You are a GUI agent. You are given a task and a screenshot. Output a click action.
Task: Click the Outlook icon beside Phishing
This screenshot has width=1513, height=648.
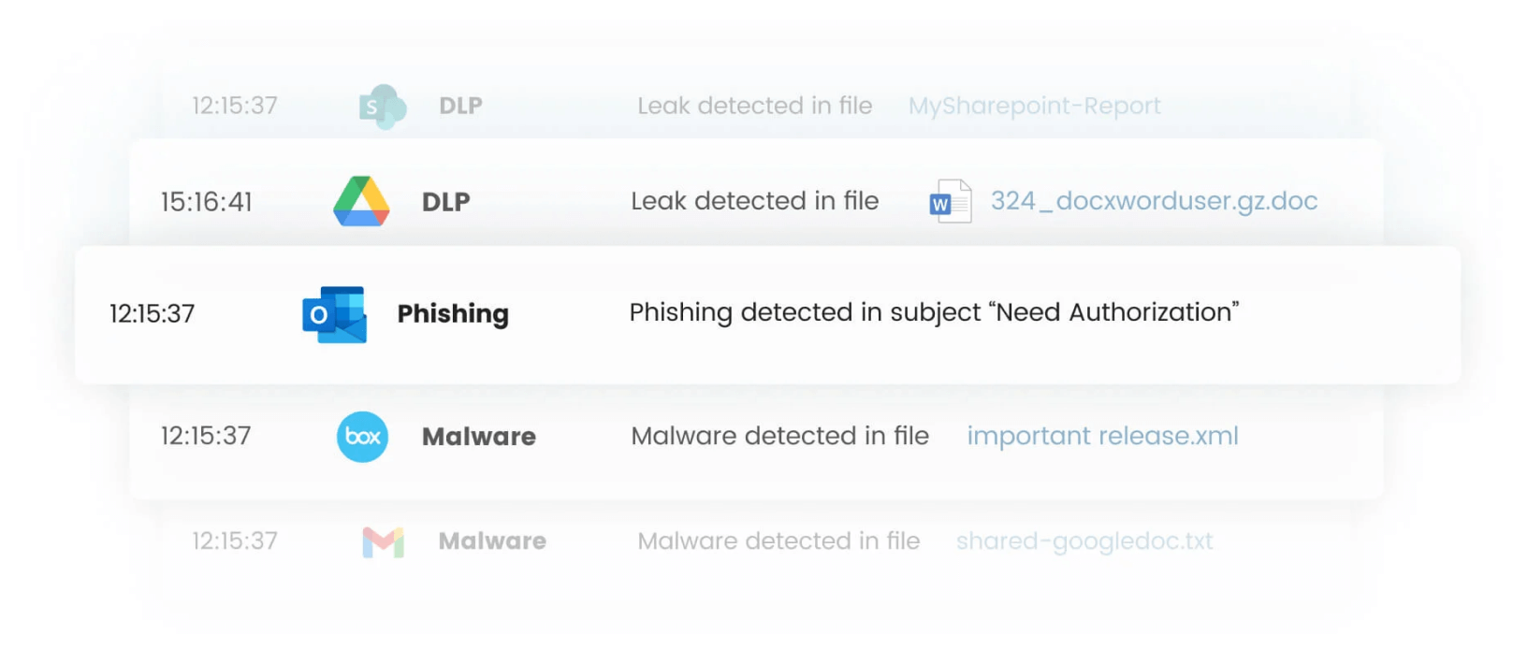[334, 314]
